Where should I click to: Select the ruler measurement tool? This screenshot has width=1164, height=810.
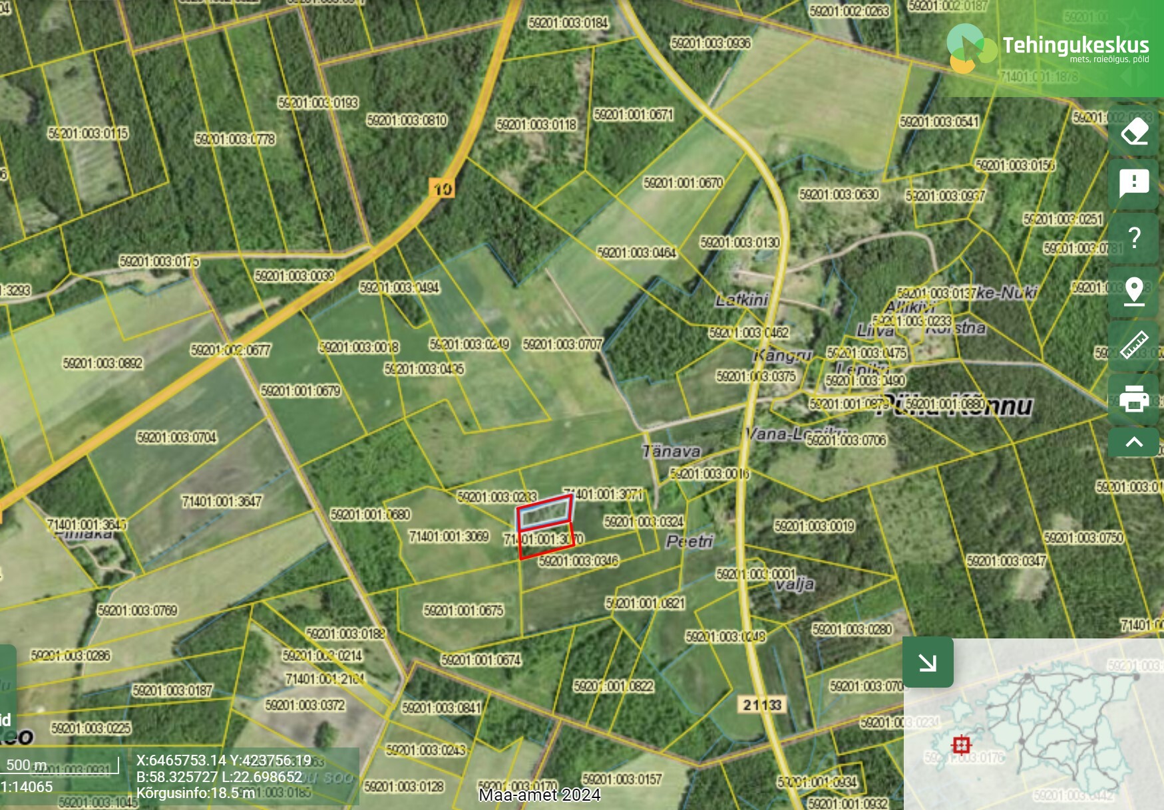pyautogui.click(x=1134, y=344)
